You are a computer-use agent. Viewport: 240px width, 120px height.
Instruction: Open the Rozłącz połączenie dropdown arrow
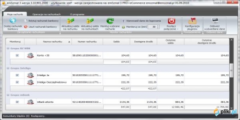(x=178, y=29)
